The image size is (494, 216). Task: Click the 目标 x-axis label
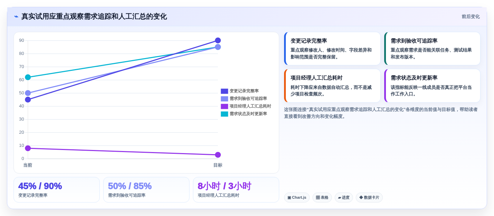point(218,165)
